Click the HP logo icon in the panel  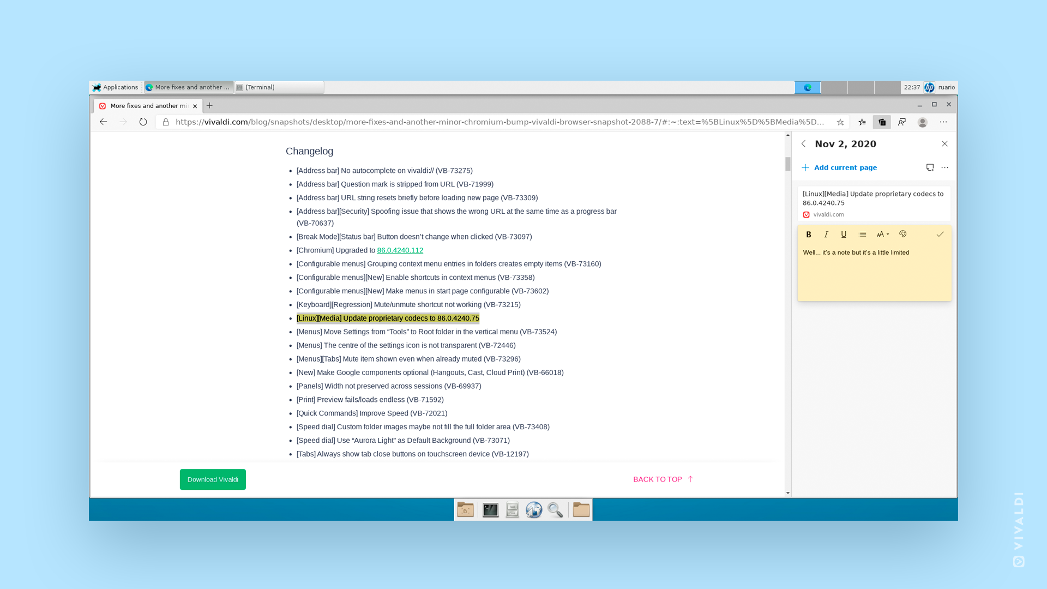click(929, 87)
